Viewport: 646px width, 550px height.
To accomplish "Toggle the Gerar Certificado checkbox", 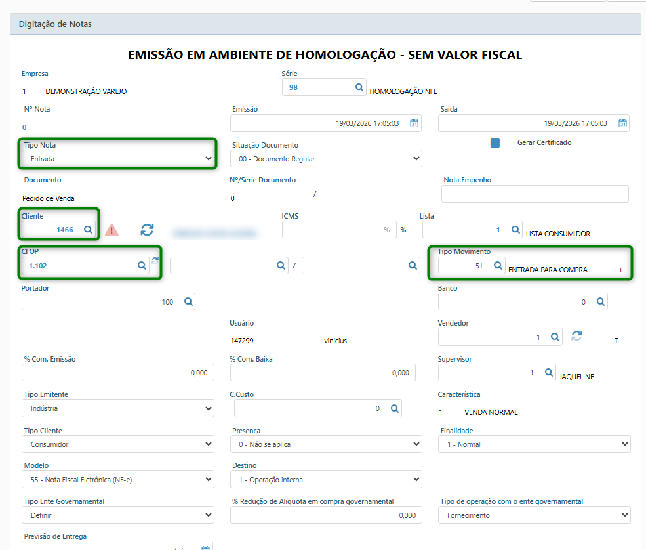I will click(495, 142).
